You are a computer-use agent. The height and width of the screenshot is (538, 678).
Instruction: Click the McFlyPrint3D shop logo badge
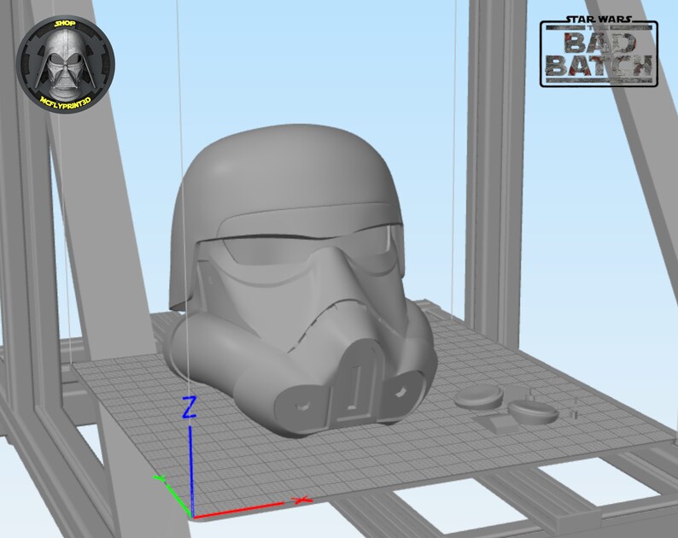click(x=66, y=65)
